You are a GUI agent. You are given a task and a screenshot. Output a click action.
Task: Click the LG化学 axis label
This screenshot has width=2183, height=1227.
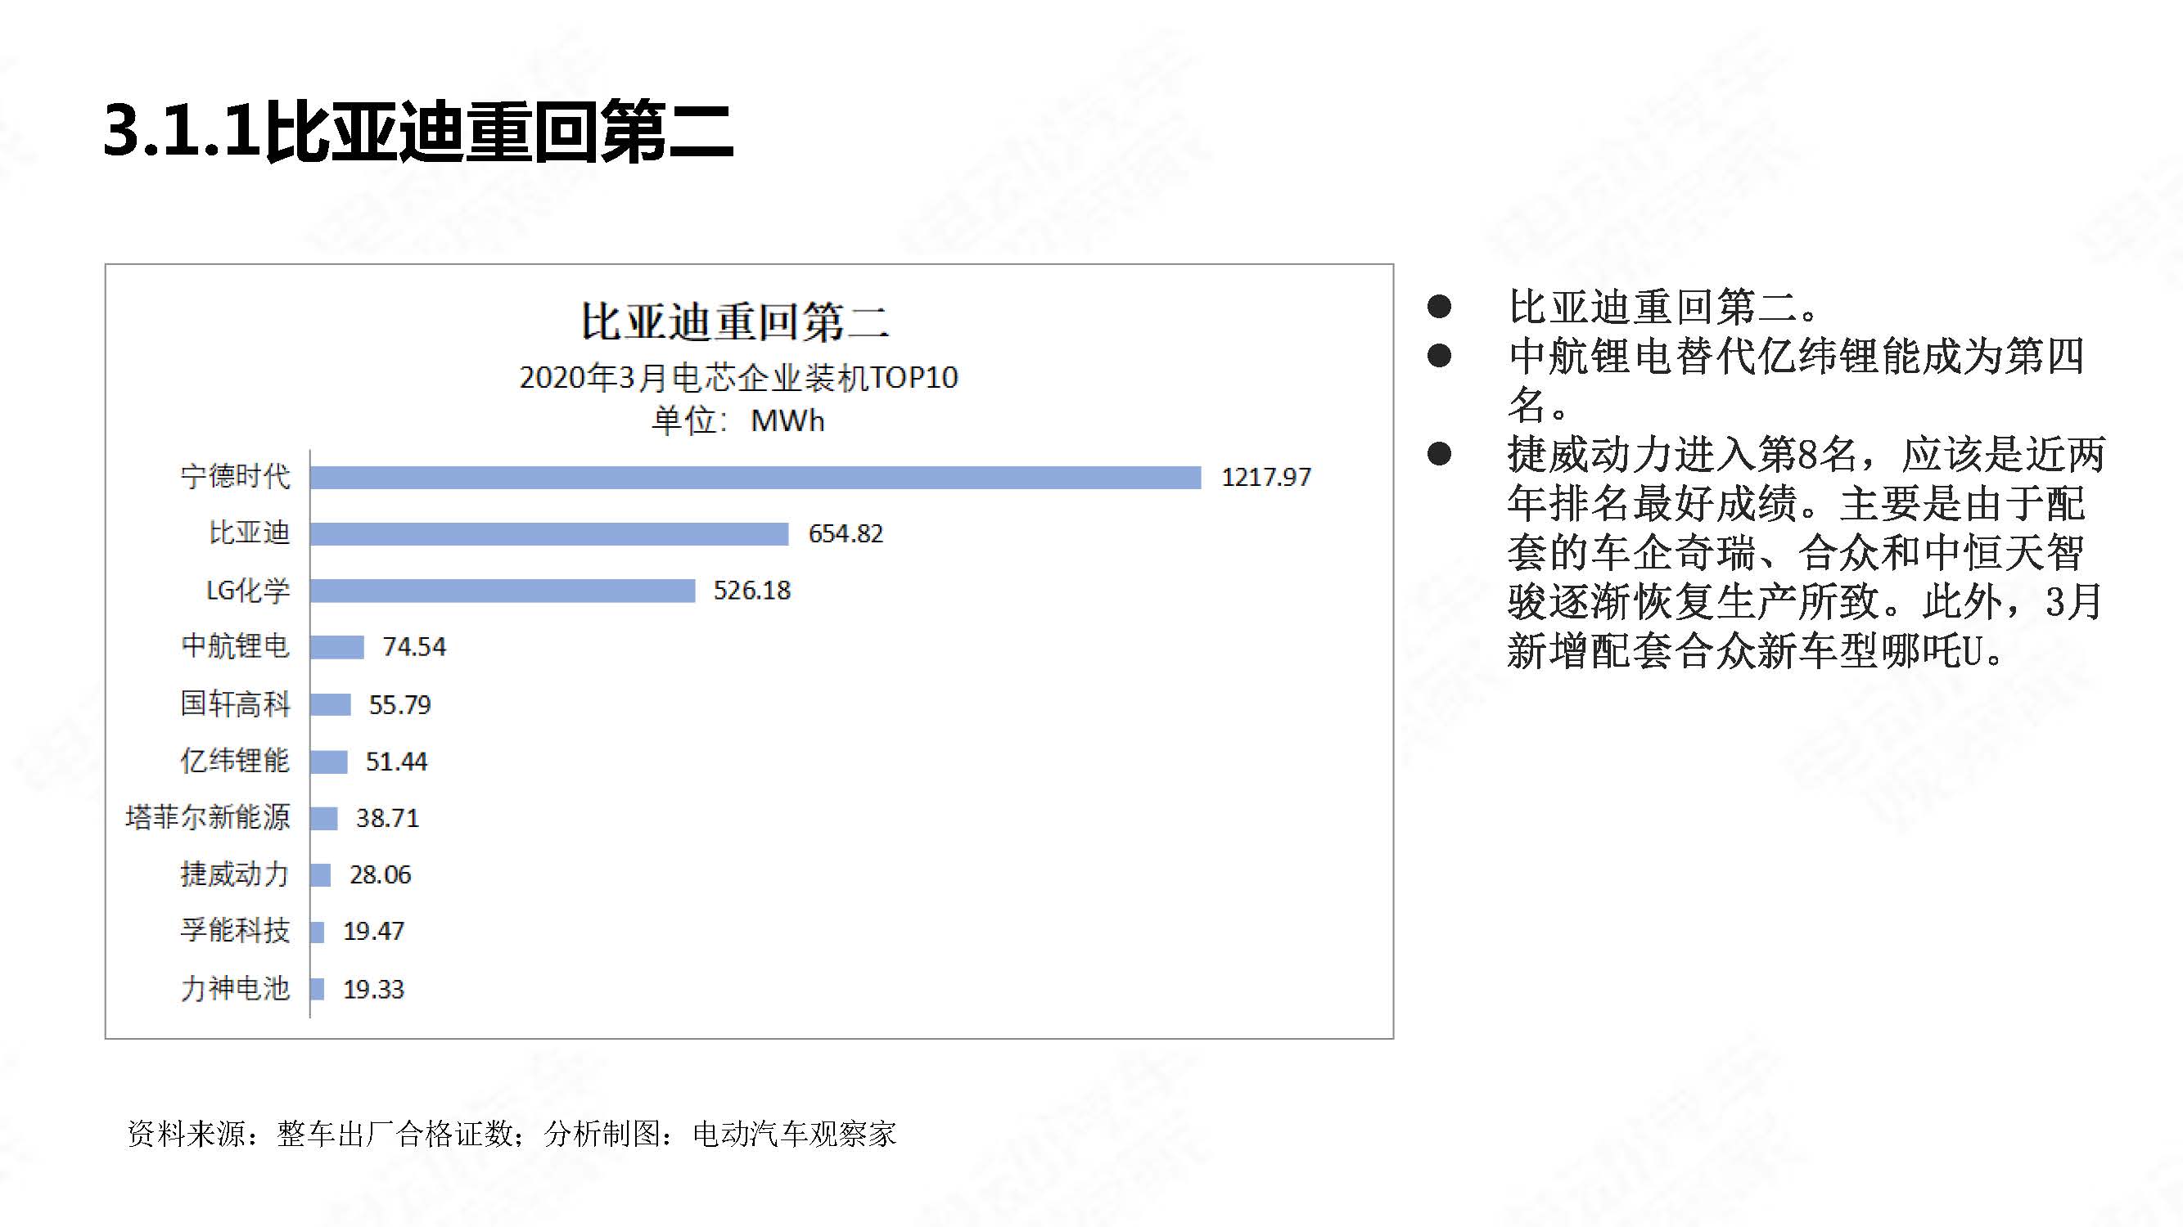(247, 591)
